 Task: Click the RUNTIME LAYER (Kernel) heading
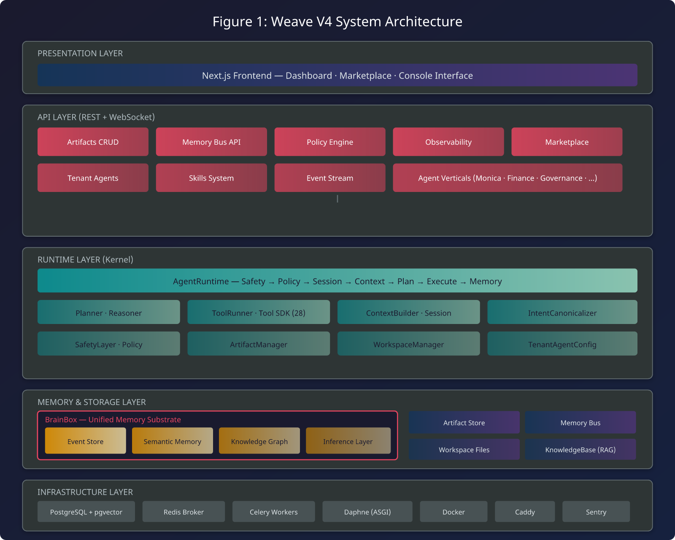point(85,259)
